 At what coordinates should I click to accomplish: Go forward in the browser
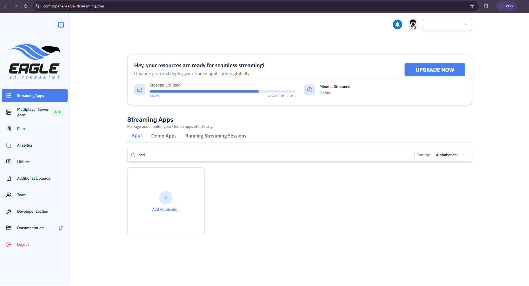tap(16, 6)
